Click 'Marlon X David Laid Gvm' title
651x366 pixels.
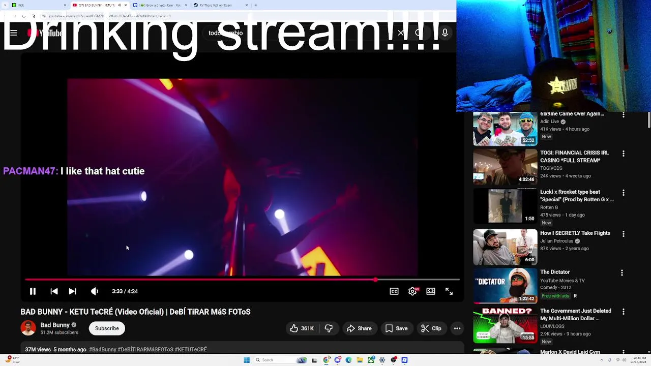point(570,352)
